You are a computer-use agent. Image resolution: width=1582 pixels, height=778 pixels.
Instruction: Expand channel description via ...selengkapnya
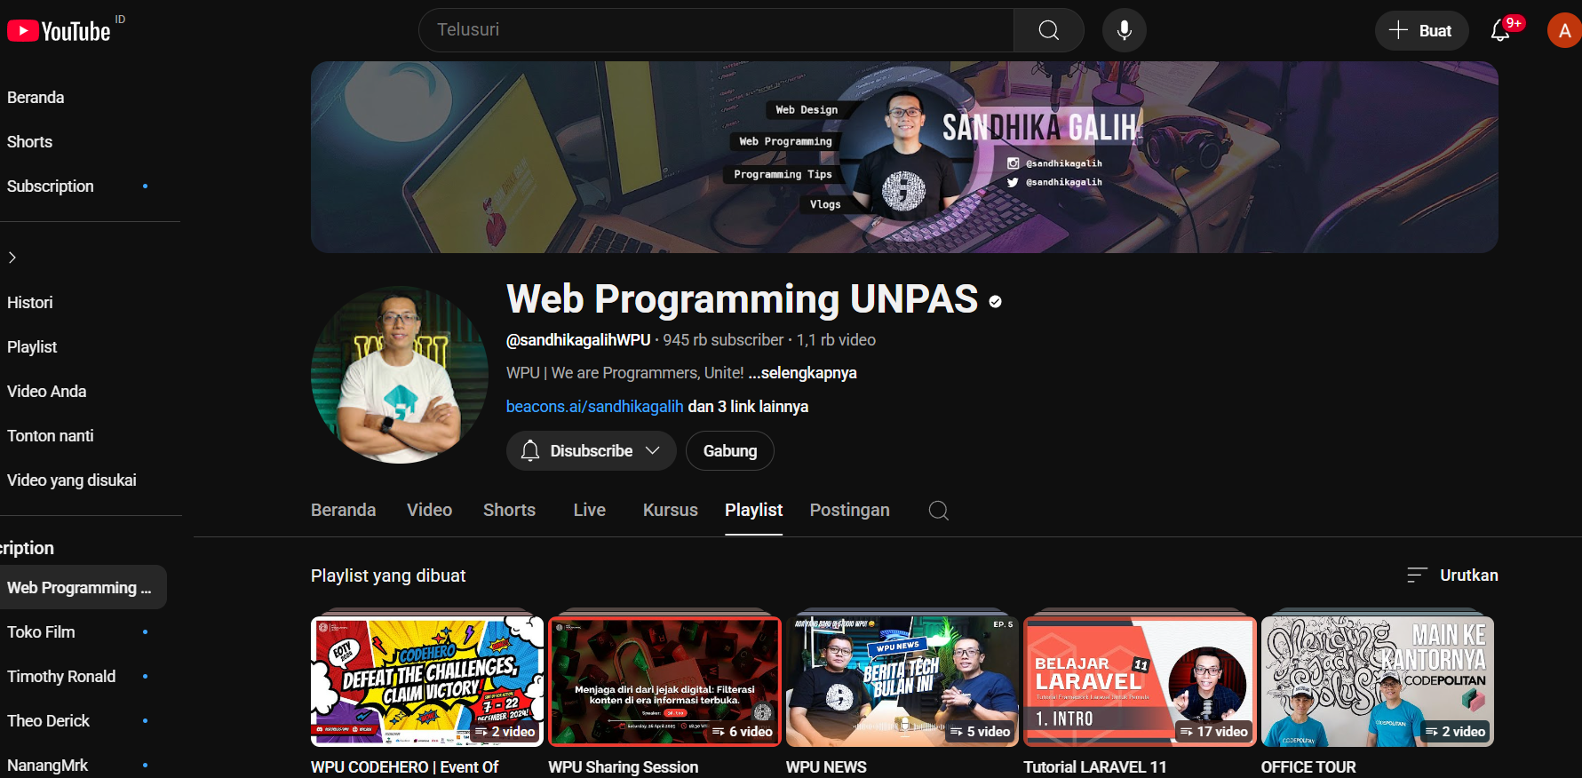click(802, 373)
